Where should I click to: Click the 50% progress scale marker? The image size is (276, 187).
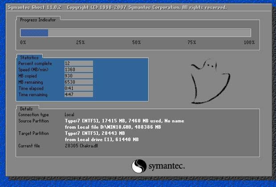click(x=136, y=42)
